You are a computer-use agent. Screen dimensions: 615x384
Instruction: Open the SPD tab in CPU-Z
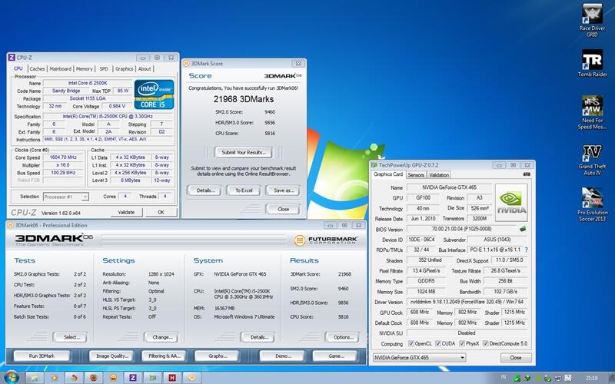click(x=104, y=68)
